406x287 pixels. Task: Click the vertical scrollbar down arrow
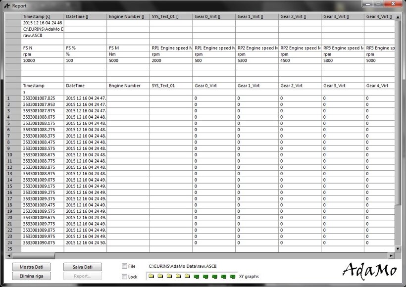pos(398,249)
